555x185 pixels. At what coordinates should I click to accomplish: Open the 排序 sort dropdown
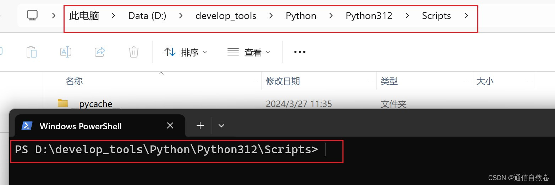click(x=185, y=52)
